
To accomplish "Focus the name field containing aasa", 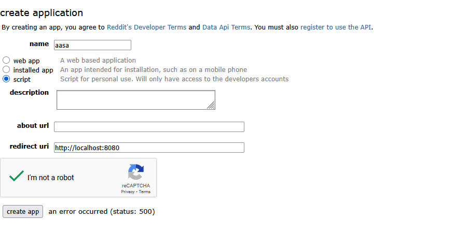I will [92, 46].
